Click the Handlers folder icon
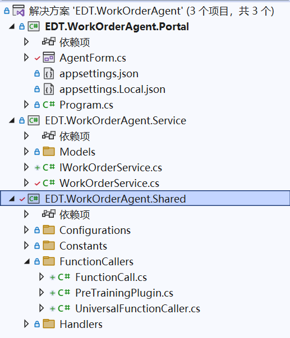The width and height of the screenshot is (290, 338). (49, 324)
